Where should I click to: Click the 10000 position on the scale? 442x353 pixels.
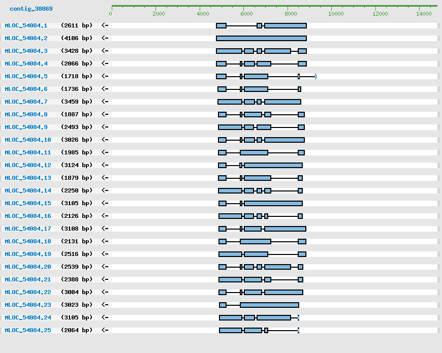pyautogui.click(x=336, y=14)
